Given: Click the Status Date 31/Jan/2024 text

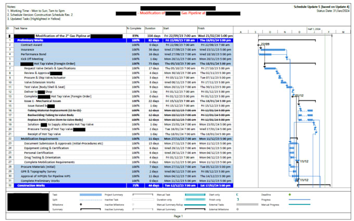Looking at the screenshot, I should click(333, 11).
